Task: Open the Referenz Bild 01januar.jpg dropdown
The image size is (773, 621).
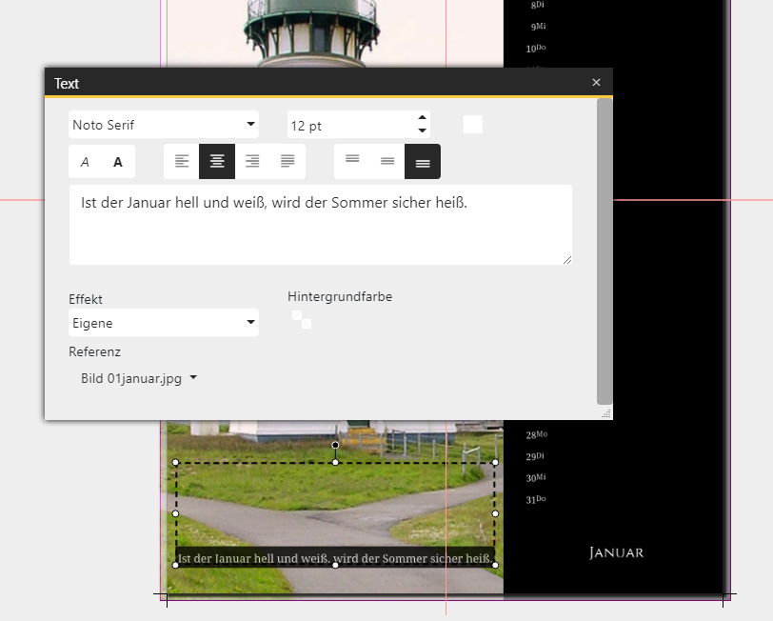Action: tap(139, 378)
